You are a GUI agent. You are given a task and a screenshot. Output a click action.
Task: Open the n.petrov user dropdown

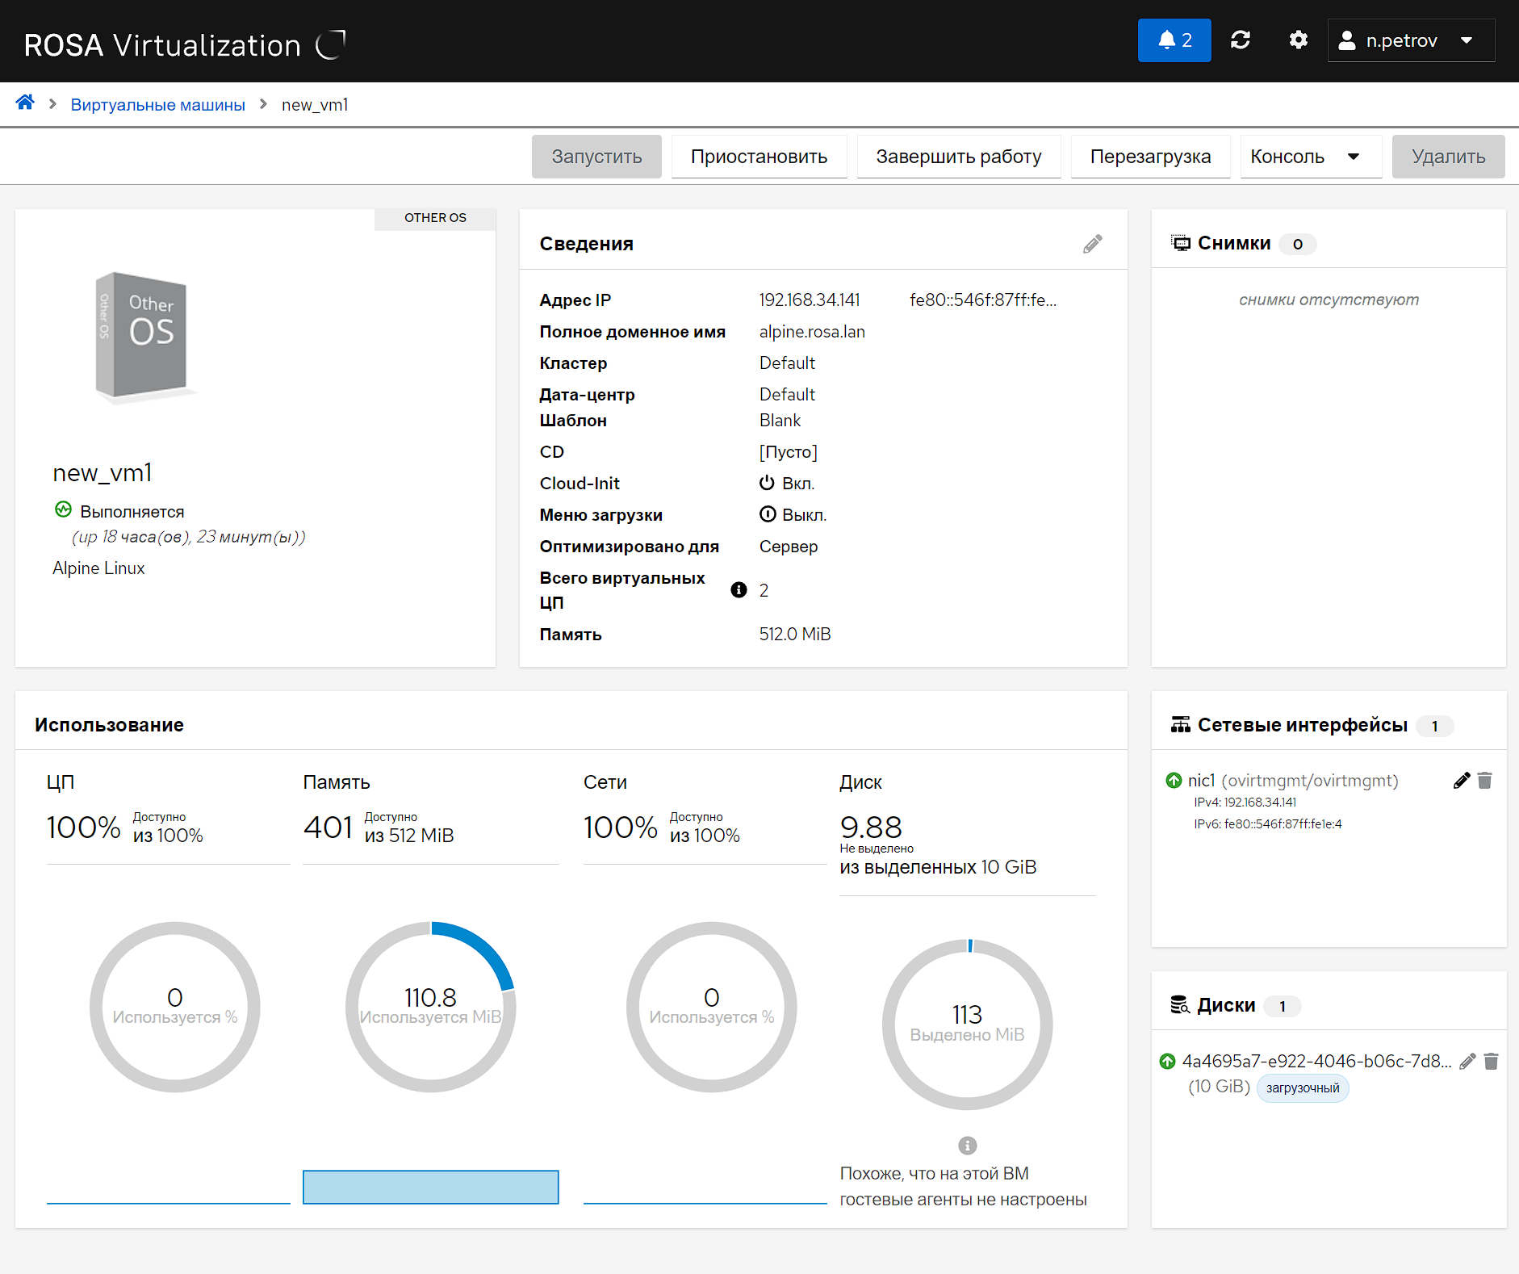click(1410, 40)
